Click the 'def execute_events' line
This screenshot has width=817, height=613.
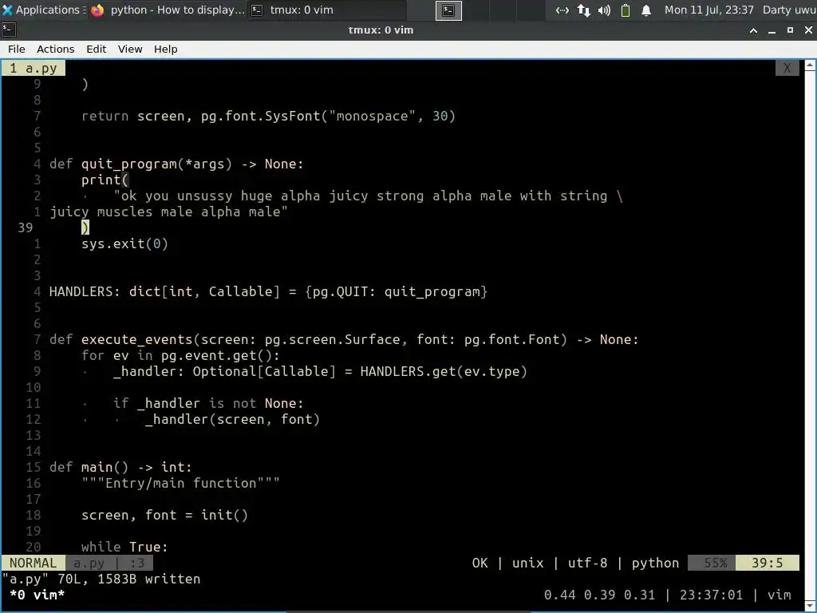pos(344,339)
